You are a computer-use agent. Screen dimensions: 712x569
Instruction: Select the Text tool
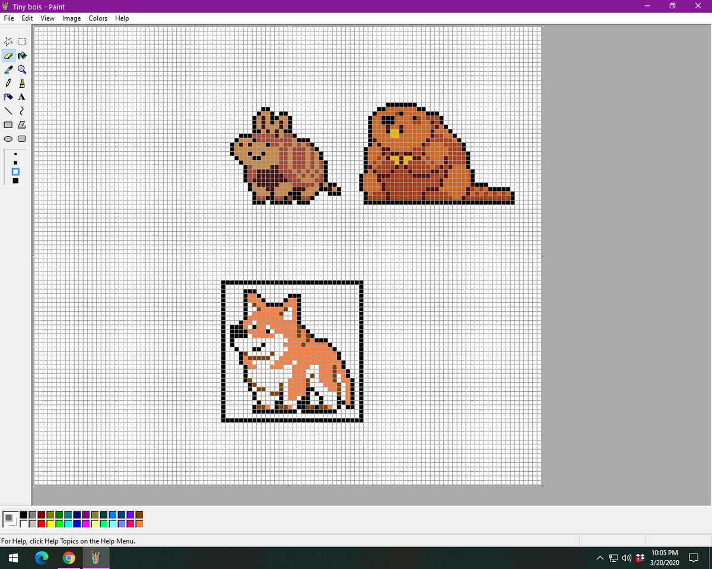point(22,97)
